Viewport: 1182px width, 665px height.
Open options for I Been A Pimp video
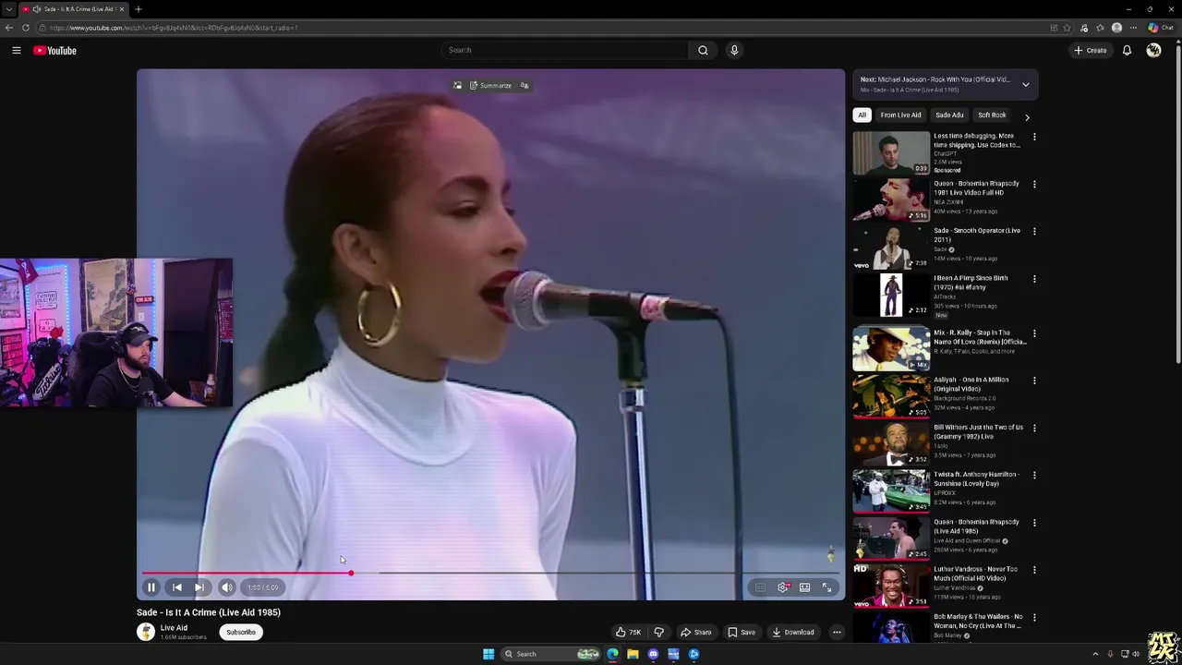pyautogui.click(x=1034, y=279)
